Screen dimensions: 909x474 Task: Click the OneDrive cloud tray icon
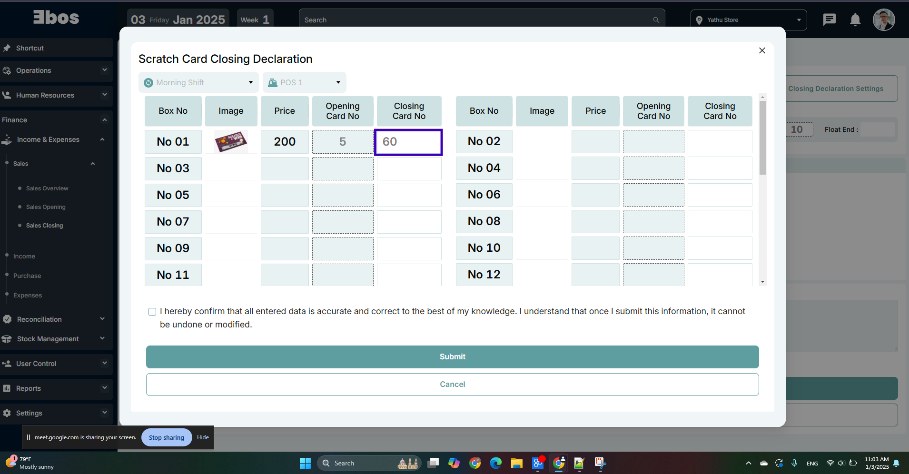764,463
